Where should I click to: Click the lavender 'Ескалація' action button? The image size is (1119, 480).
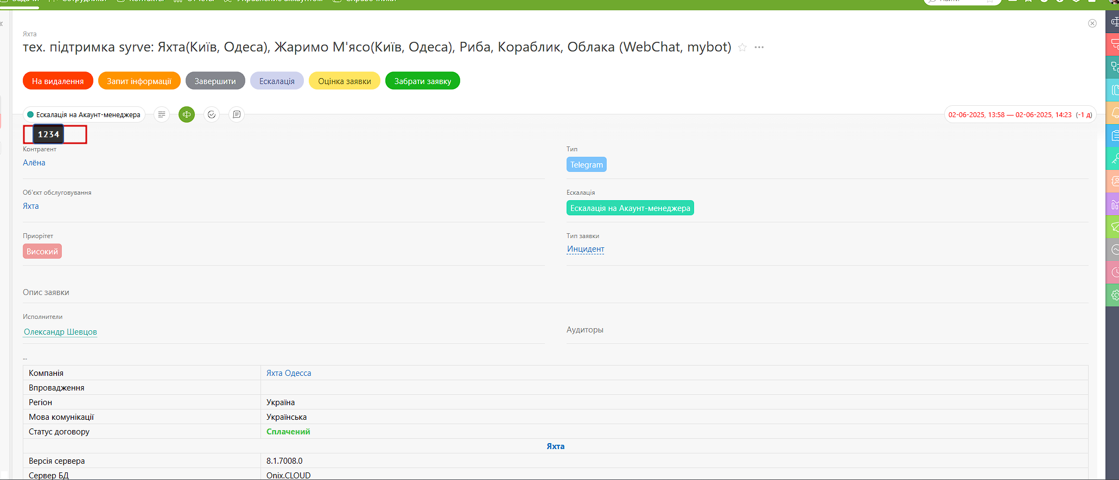click(x=277, y=81)
